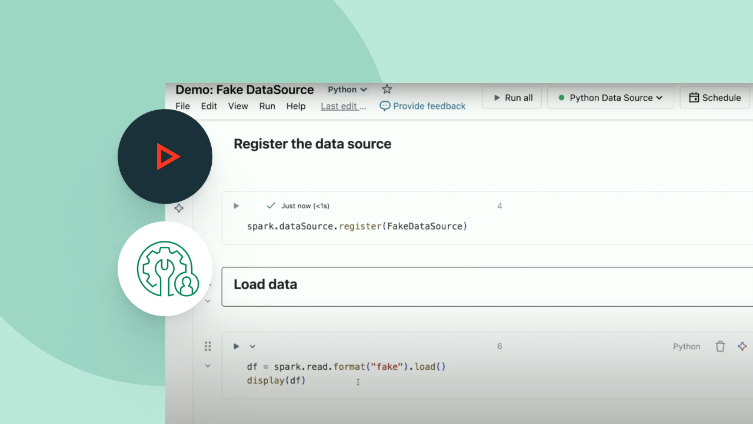The image size is (753, 424).
Task: Open the Provide feedback link
Action: point(422,106)
